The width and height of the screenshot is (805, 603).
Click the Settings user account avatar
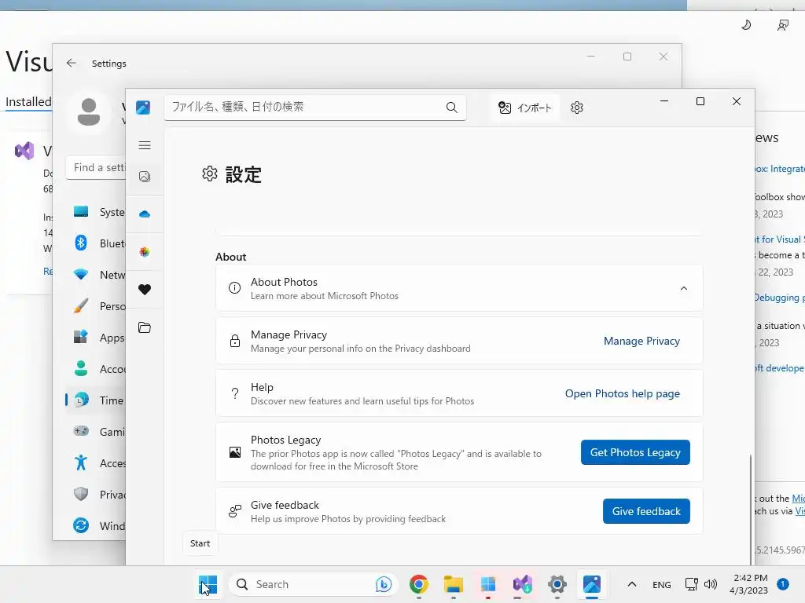click(x=89, y=112)
